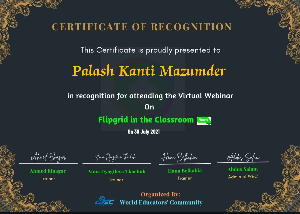Image resolution: width=300 pixels, height=214 pixels.
Task: Click the WEC globe logo
Action: coord(104,201)
